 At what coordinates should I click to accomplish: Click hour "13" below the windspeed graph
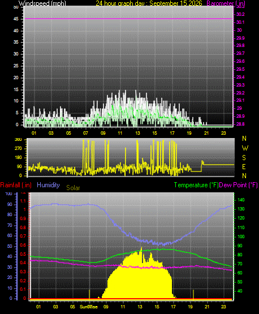click(137, 133)
